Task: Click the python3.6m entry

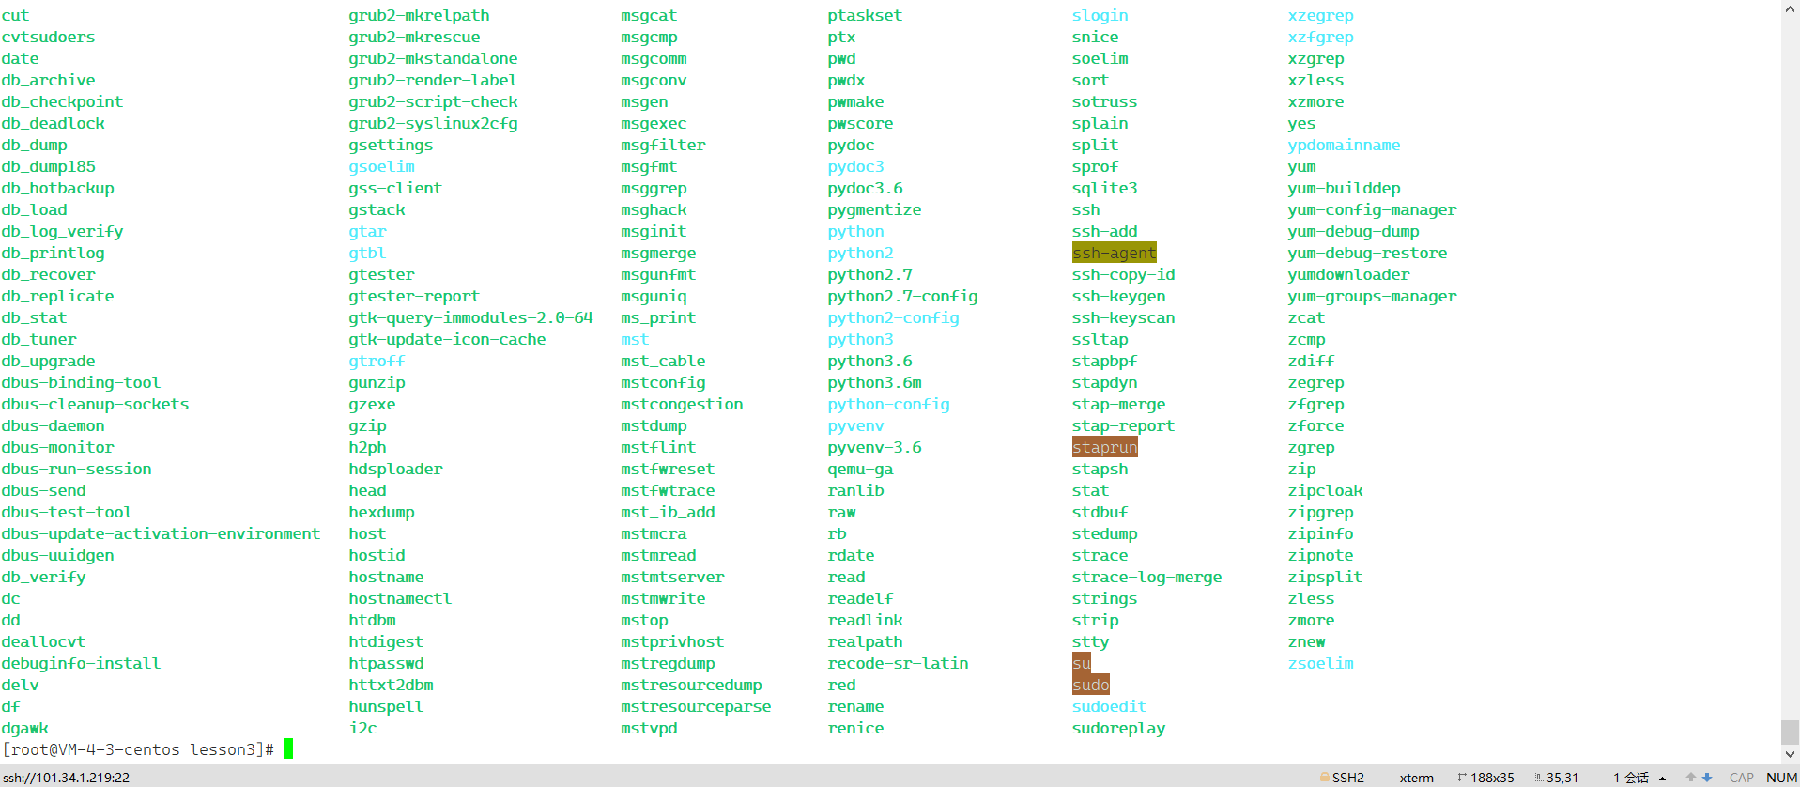Action: pos(875,382)
